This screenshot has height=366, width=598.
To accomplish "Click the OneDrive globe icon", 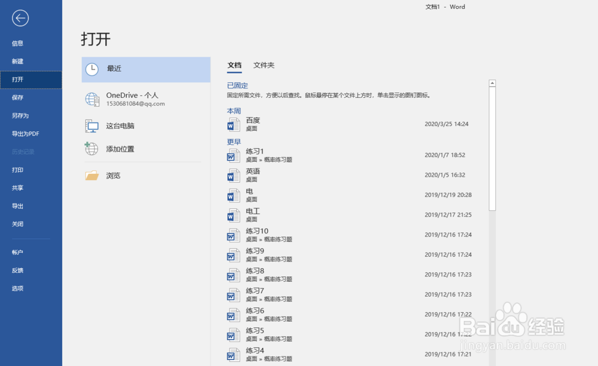I will (92, 99).
